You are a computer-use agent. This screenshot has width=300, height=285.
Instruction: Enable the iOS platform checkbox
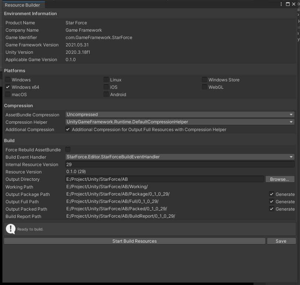(106, 87)
